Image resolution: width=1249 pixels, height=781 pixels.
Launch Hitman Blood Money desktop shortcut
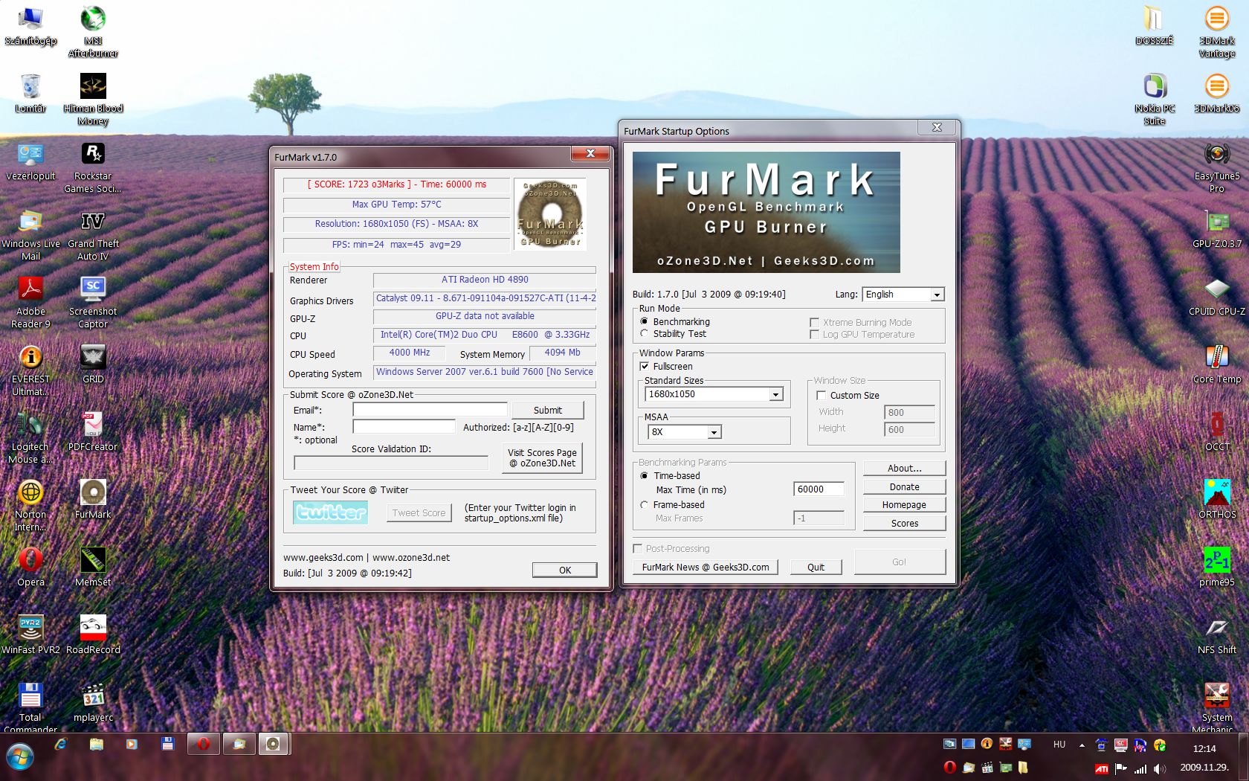(93, 98)
